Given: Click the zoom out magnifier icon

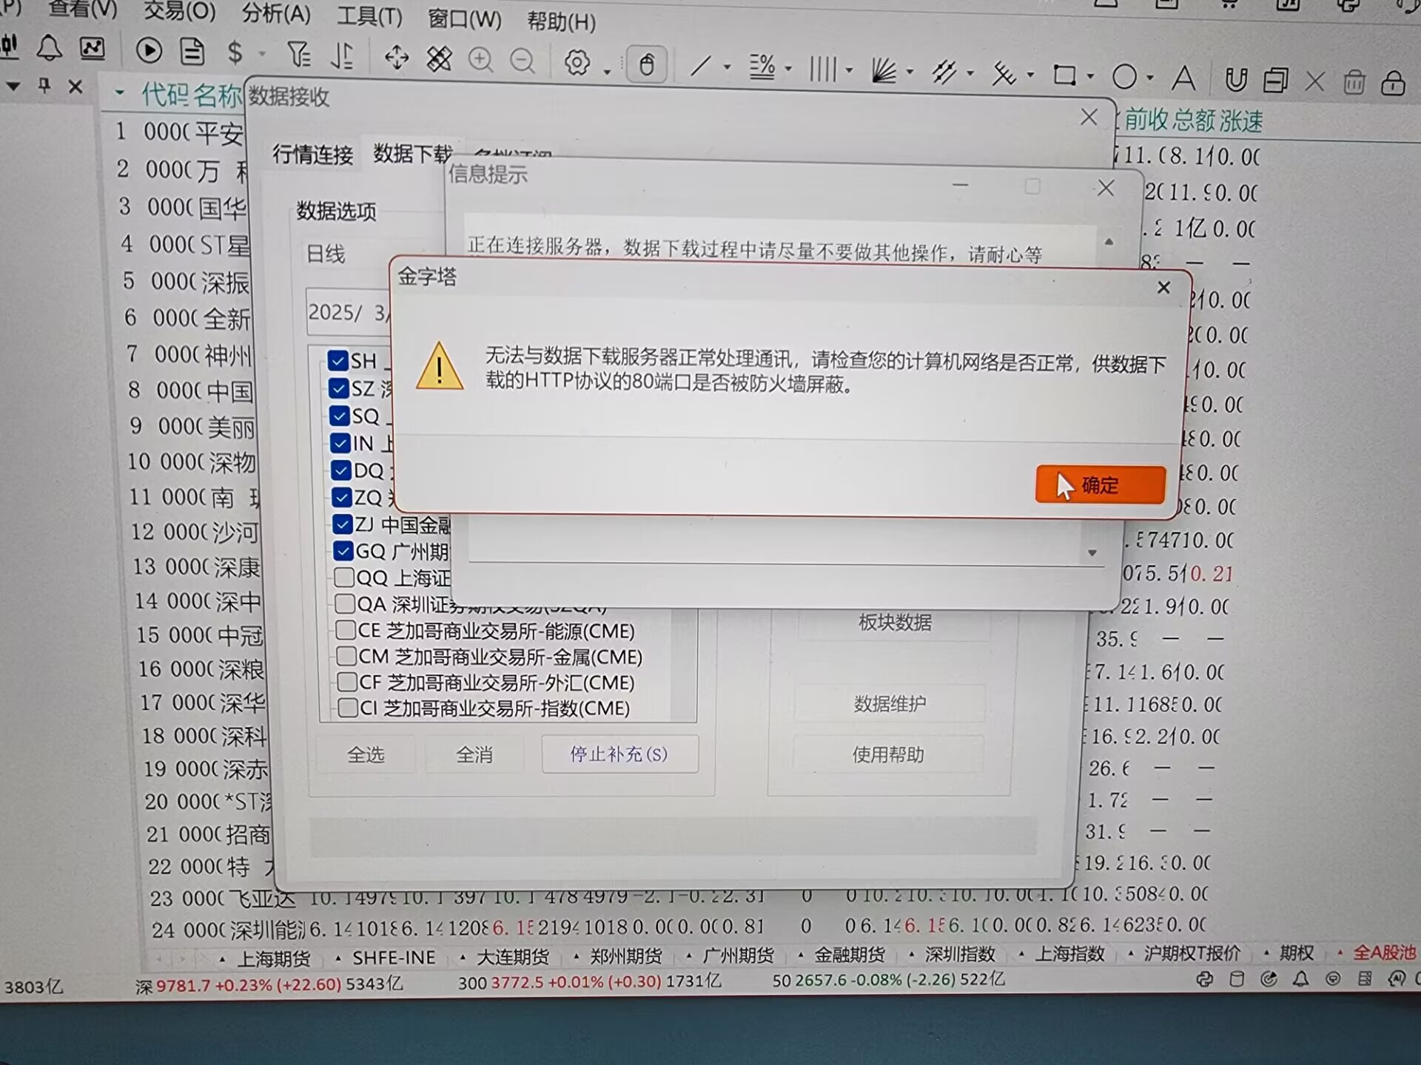Looking at the screenshot, I should tap(523, 61).
